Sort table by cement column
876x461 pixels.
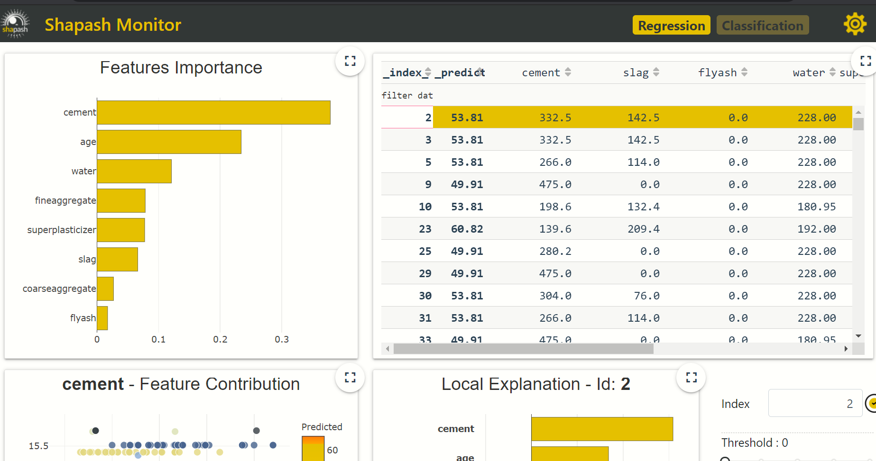568,72
